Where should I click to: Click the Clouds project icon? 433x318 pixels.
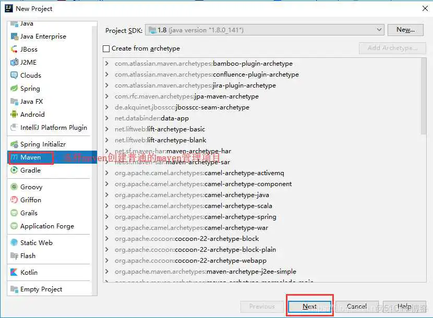pos(15,76)
